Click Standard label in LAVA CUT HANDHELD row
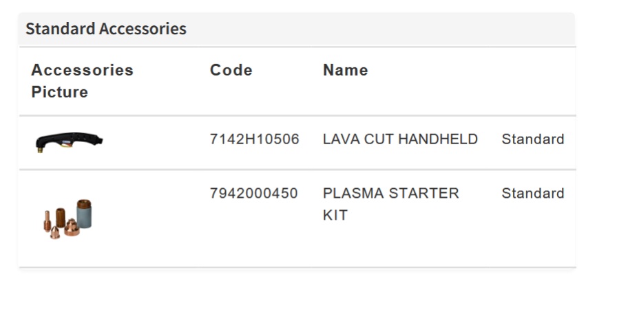628x309 pixels. (532, 139)
